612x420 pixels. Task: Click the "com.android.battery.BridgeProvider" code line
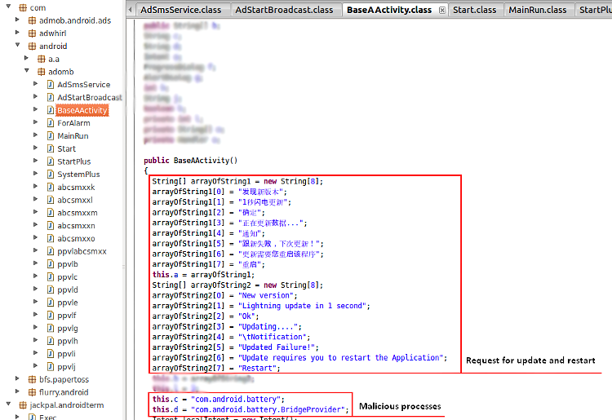[251, 409]
